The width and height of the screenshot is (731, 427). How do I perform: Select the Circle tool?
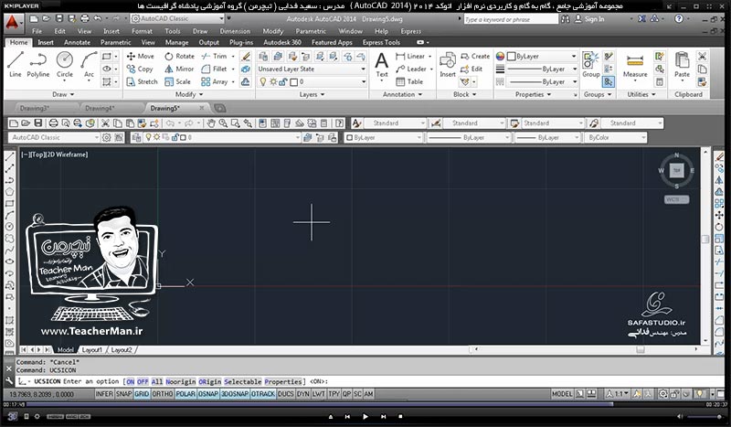point(64,64)
